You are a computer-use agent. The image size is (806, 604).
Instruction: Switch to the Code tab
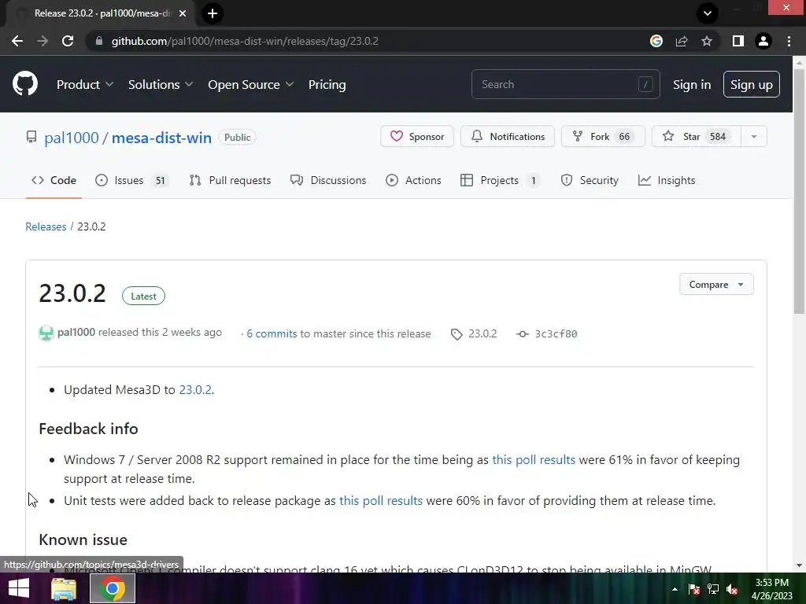[54, 180]
